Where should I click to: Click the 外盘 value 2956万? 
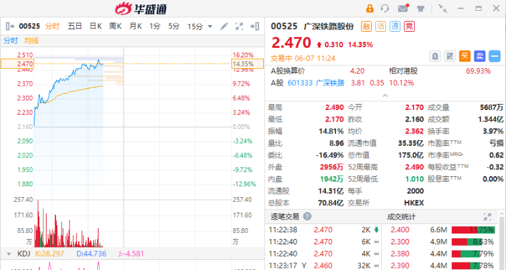click(331, 167)
